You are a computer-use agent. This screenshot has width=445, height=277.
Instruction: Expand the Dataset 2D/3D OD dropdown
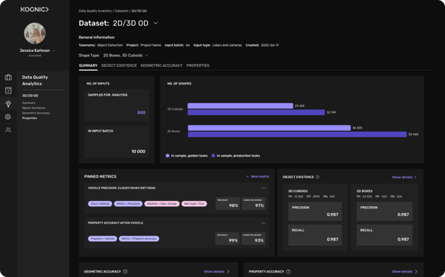(x=155, y=23)
